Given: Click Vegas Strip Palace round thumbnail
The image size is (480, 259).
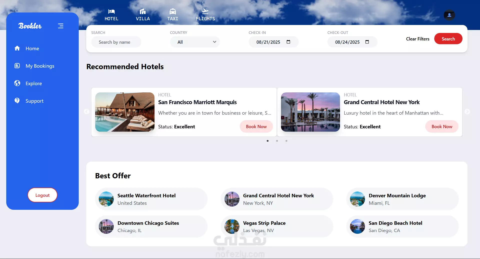Looking at the screenshot, I should click(x=232, y=227).
